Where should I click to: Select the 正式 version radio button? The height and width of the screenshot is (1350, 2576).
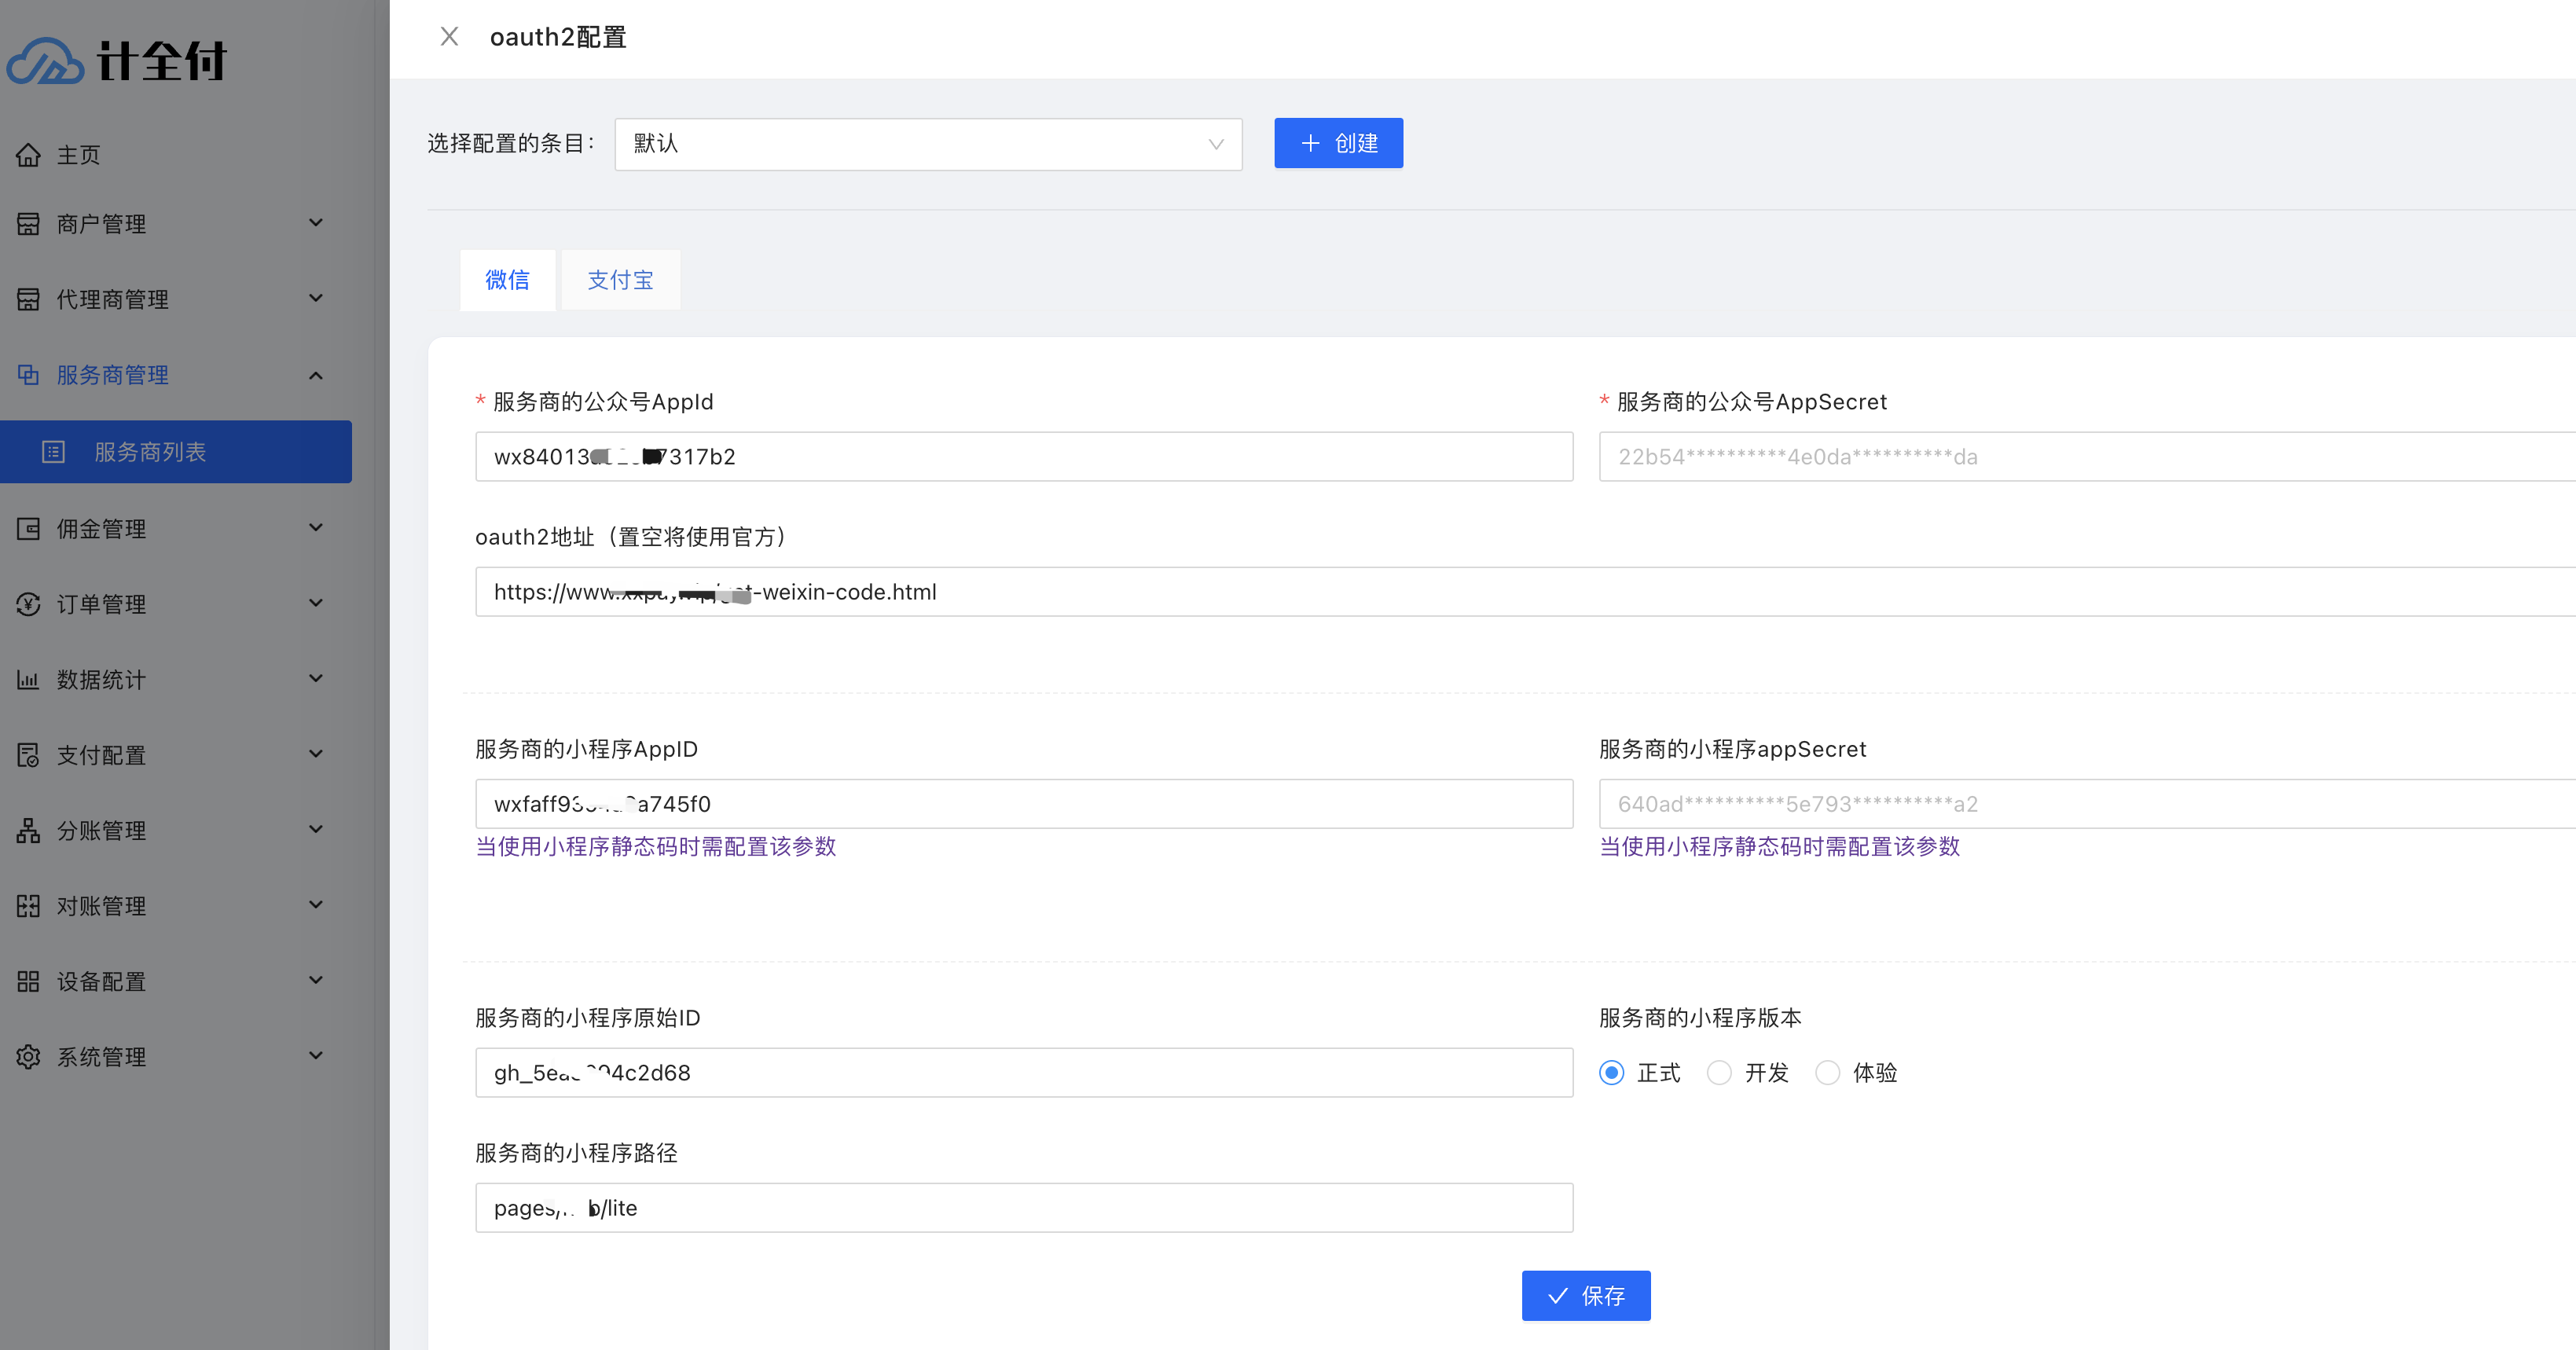1611,1072
